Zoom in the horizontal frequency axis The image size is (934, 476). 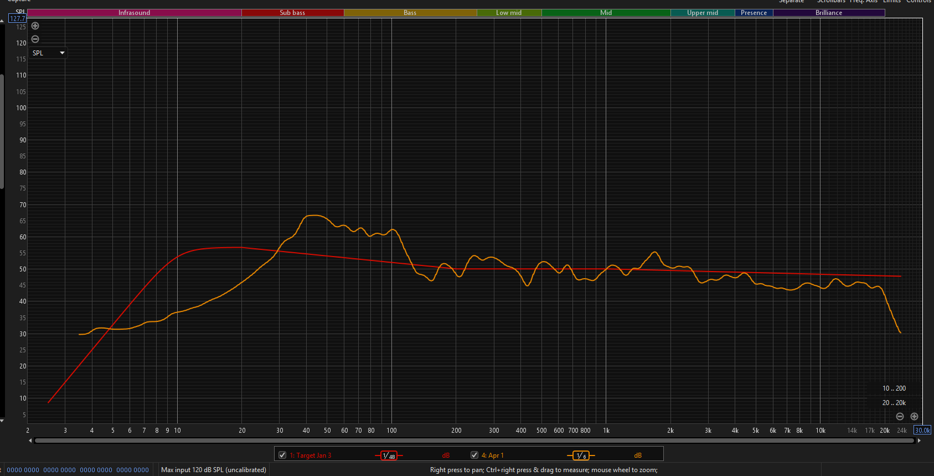coord(914,417)
